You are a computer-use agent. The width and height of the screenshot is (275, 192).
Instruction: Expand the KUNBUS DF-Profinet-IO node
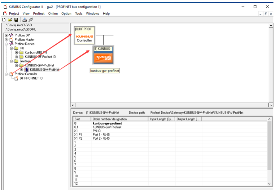pos(16,57)
